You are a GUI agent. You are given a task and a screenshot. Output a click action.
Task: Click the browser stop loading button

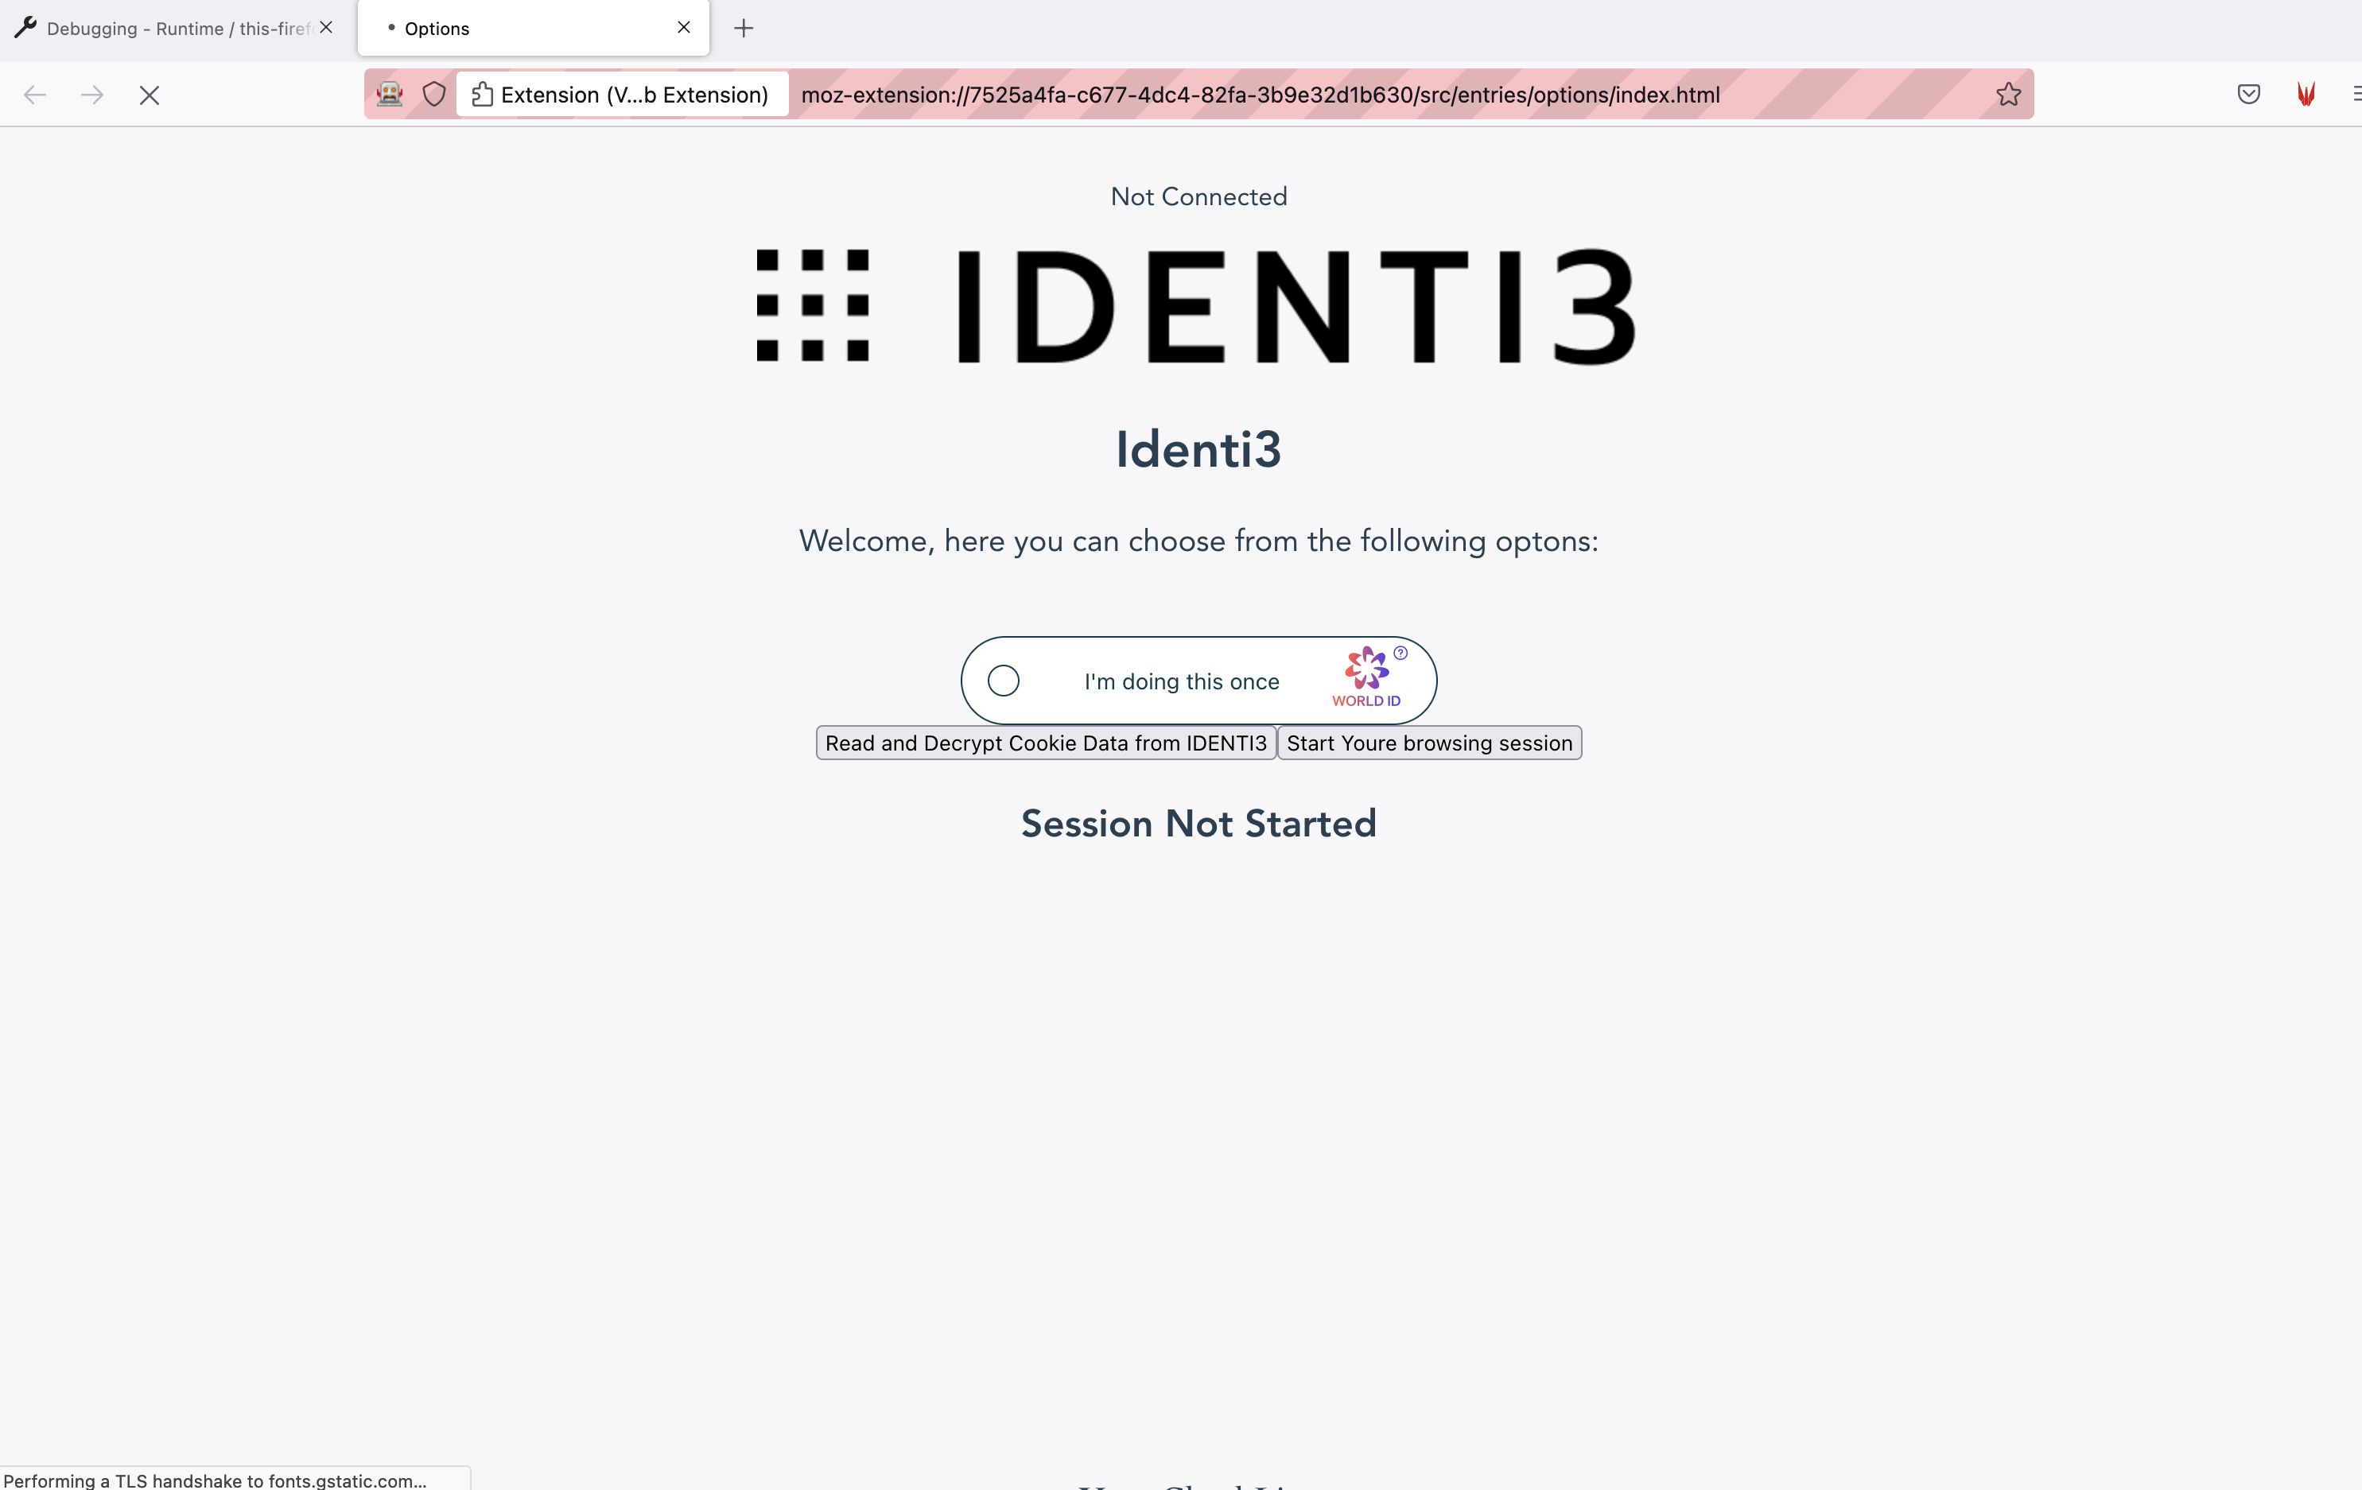[151, 95]
